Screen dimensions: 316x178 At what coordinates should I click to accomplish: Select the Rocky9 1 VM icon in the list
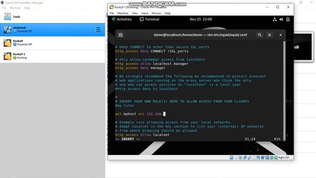pyautogui.click(x=7, y=56)
